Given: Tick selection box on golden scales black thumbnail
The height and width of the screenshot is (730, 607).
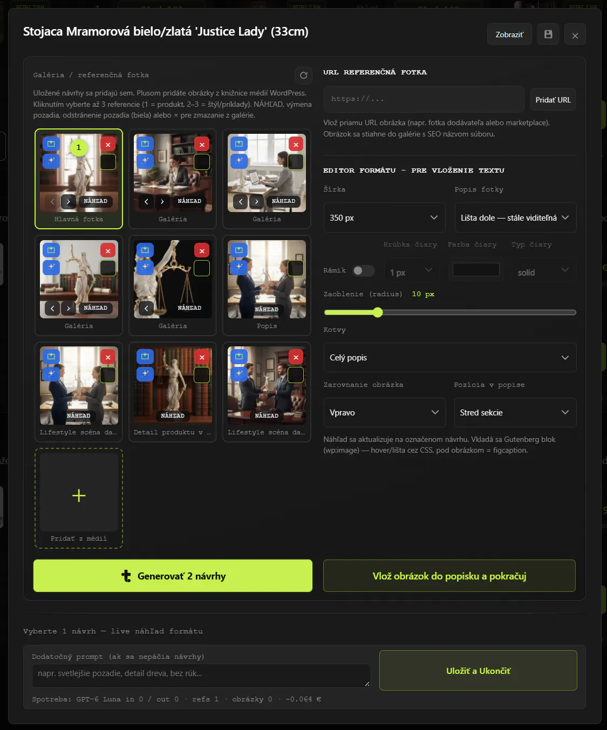Looking at the screenshot, I should point(202,268).
